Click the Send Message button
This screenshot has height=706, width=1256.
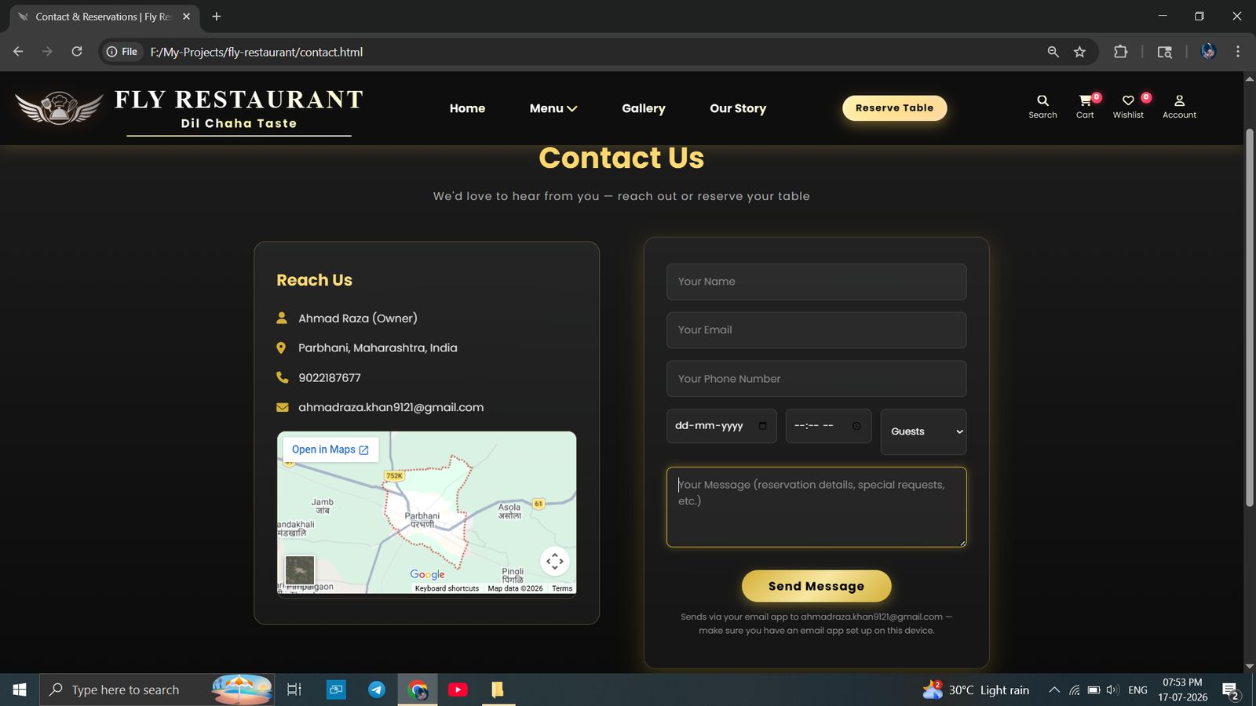[x=816, y=586]
